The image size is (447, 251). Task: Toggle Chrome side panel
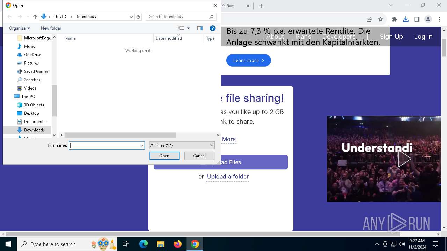pos(417,20)
